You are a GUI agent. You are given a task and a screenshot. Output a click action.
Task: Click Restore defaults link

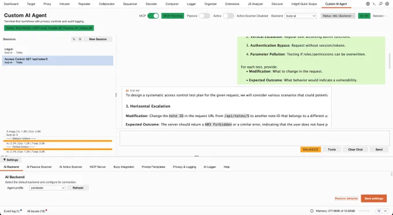coord(346,198)
